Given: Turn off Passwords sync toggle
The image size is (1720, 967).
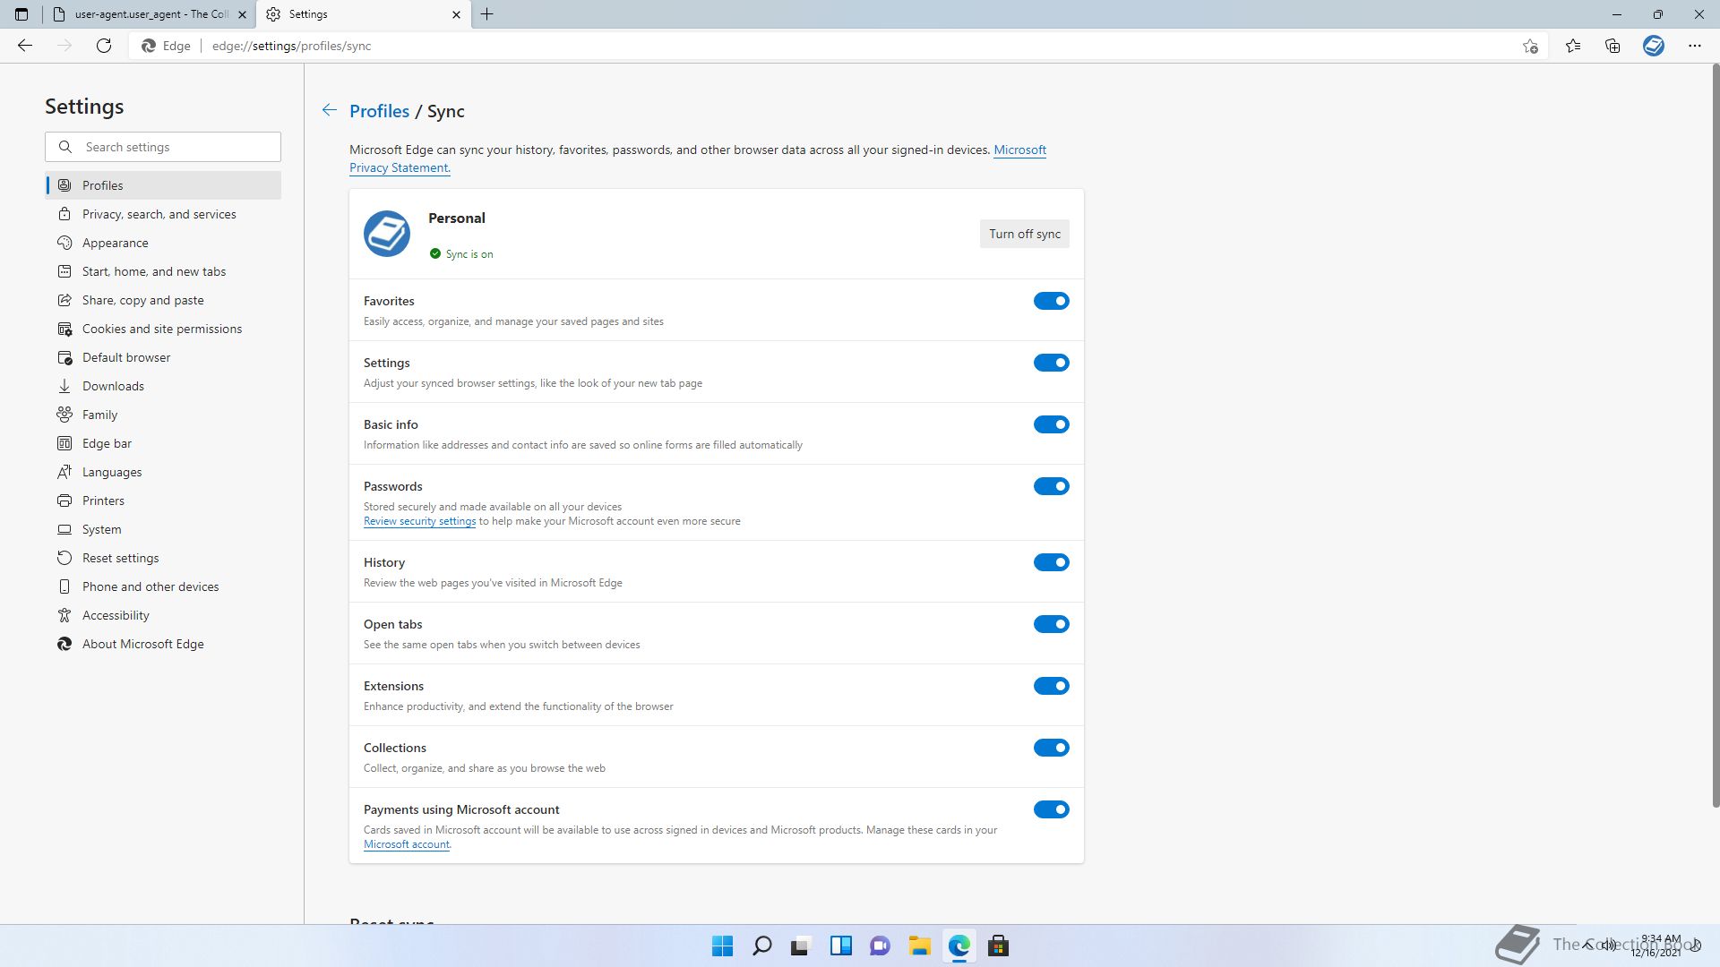Looking at the screenshot, I should [x=1051, y=486].
